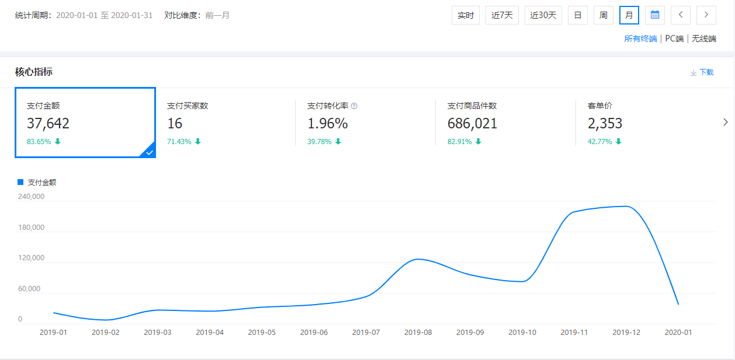
Task: Click the blue 支付金额 legend square
Action: tap(20, 182)
